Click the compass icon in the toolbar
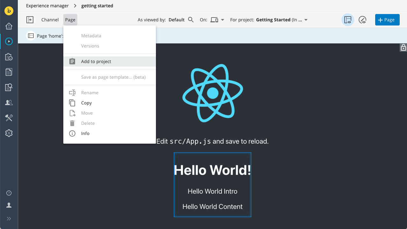 [x=362, y=20]
